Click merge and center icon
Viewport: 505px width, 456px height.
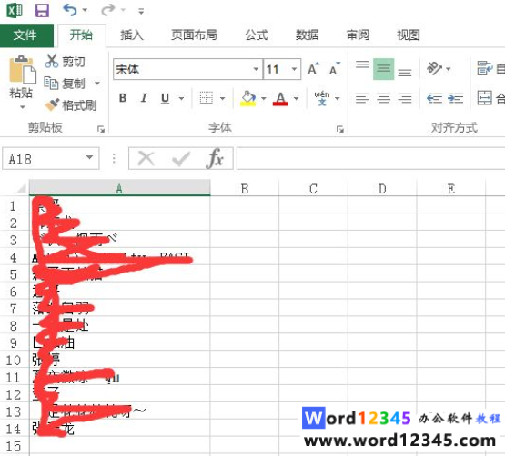[x=484, y=98]
